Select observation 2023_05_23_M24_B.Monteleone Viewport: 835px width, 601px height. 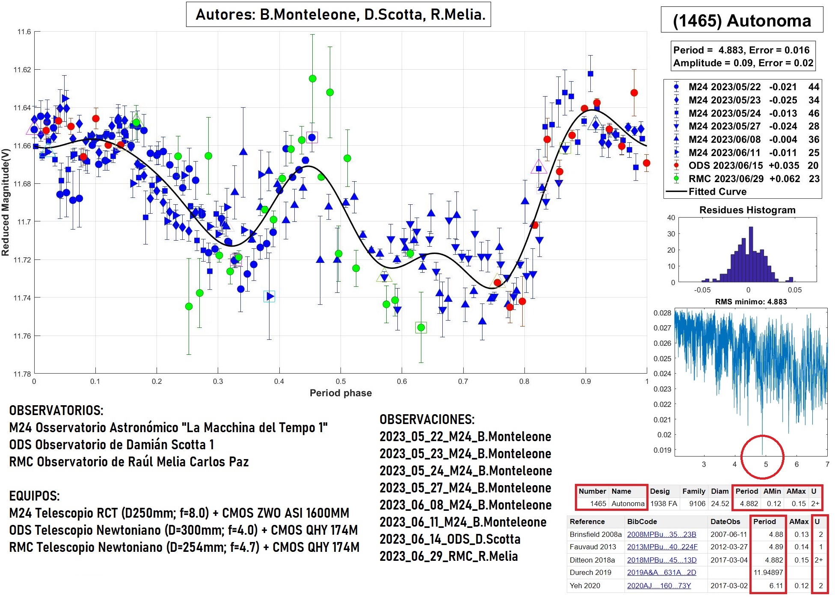pos(465,454)
